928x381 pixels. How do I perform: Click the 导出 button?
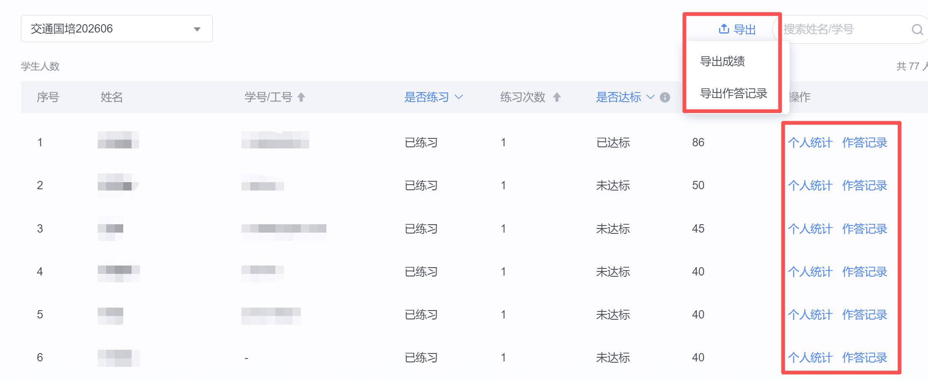737,29
